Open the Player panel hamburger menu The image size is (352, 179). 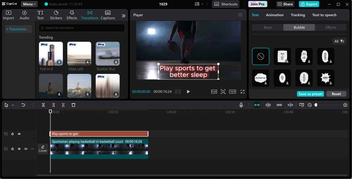click(x=240, y=15)
